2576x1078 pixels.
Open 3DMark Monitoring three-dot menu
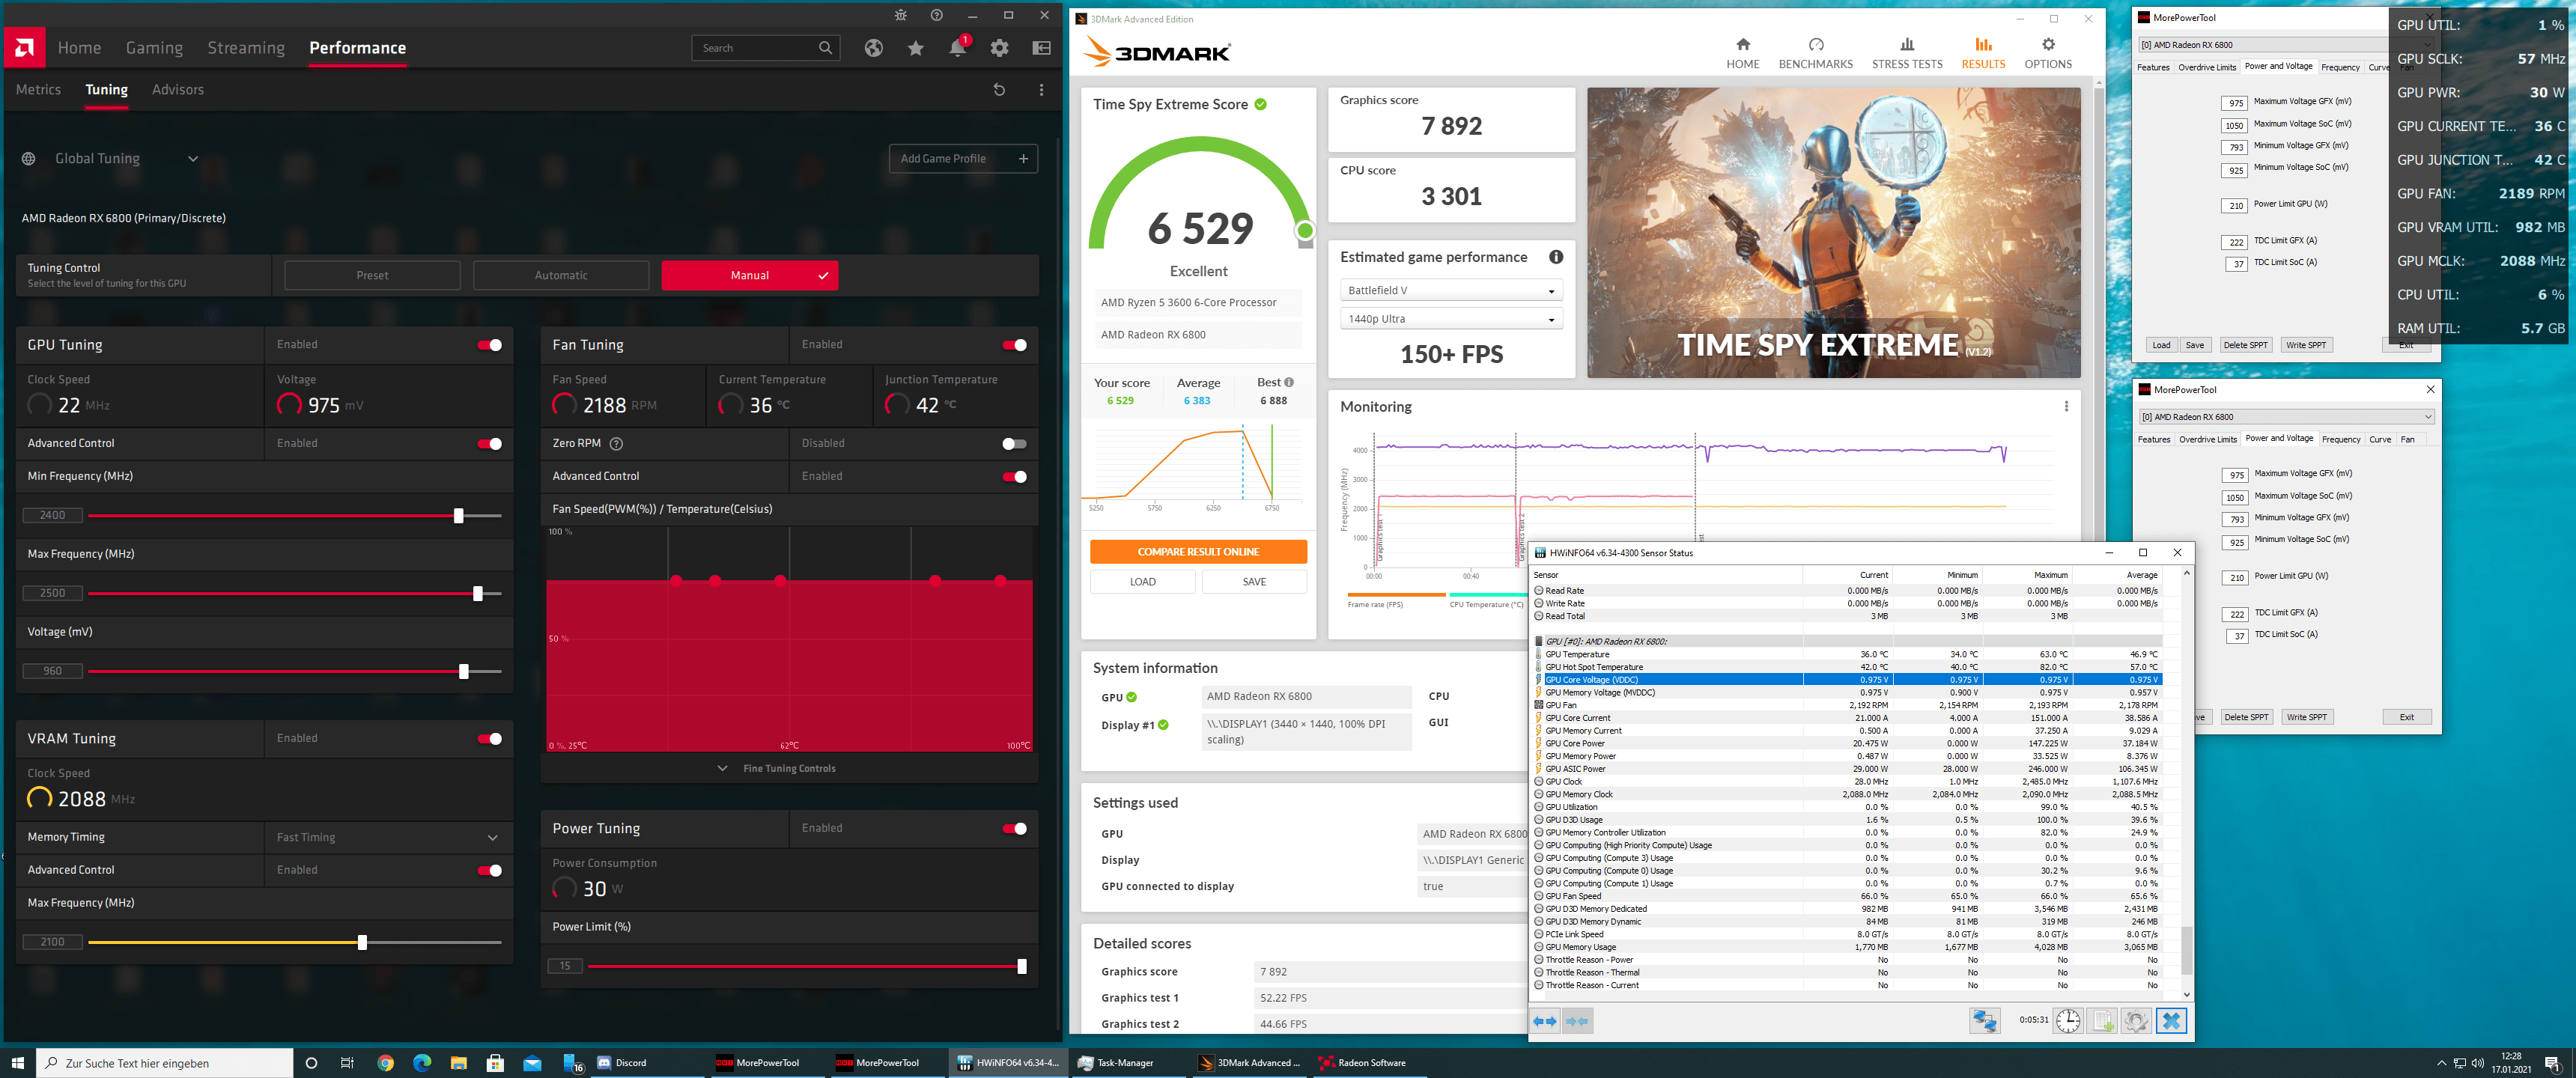click(x=2065, y=407)
